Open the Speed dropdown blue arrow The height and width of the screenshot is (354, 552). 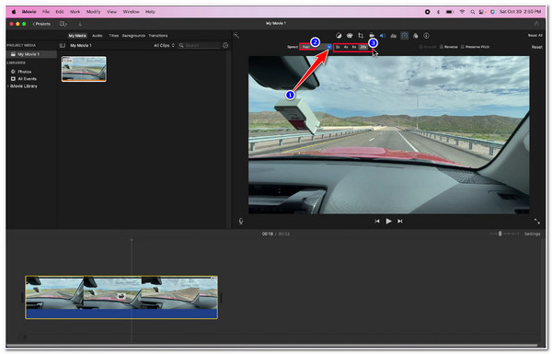coord(329,47)
